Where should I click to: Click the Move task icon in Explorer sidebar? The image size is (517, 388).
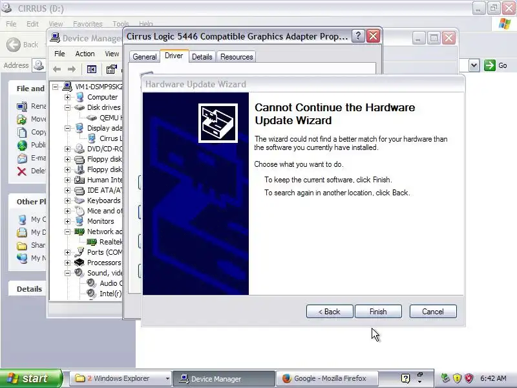tap(22, 119)
